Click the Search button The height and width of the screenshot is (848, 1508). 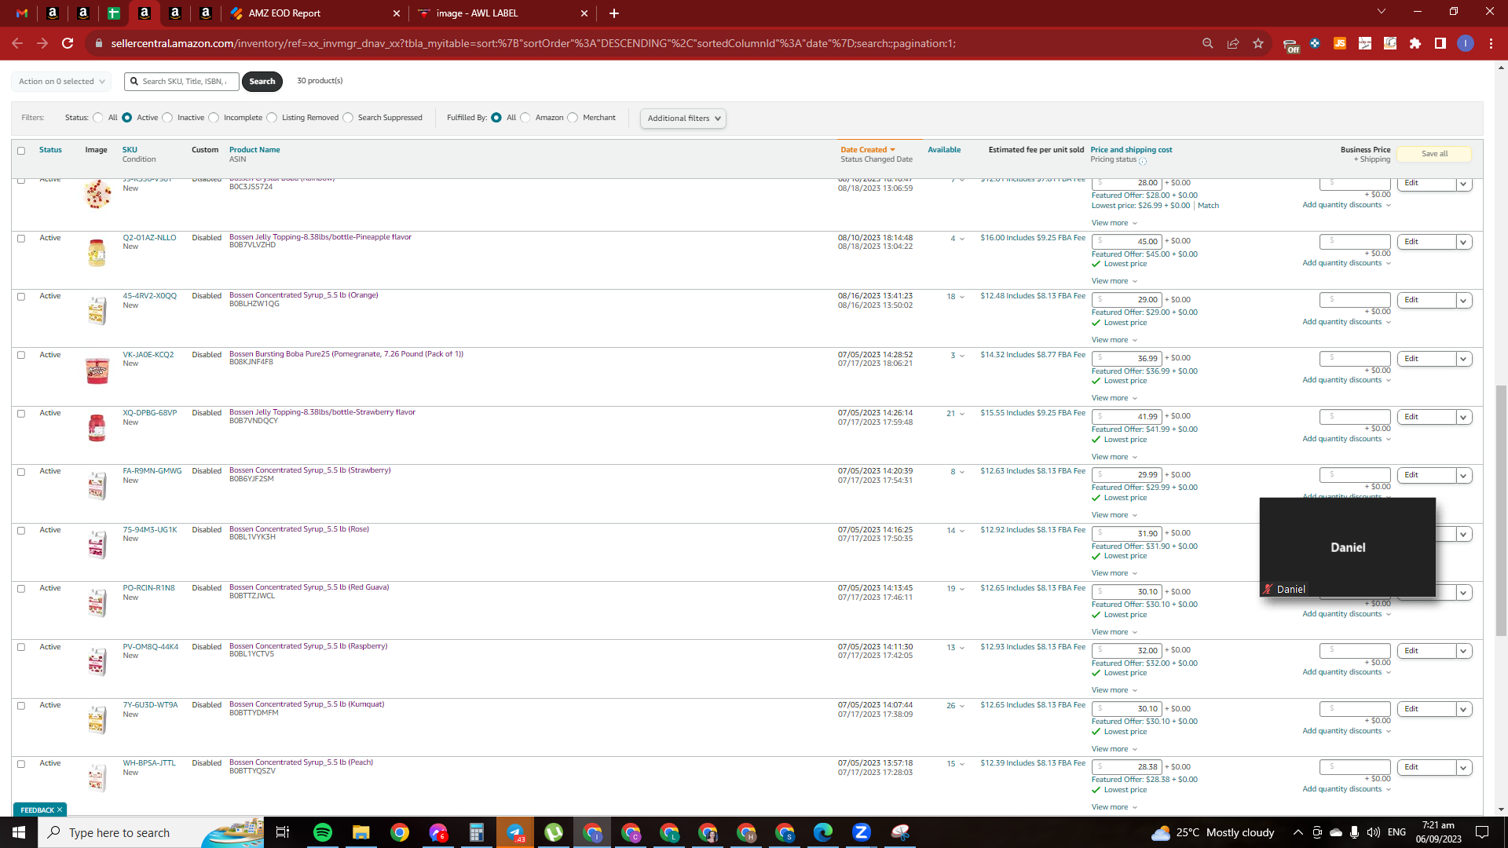pos(262,81)
